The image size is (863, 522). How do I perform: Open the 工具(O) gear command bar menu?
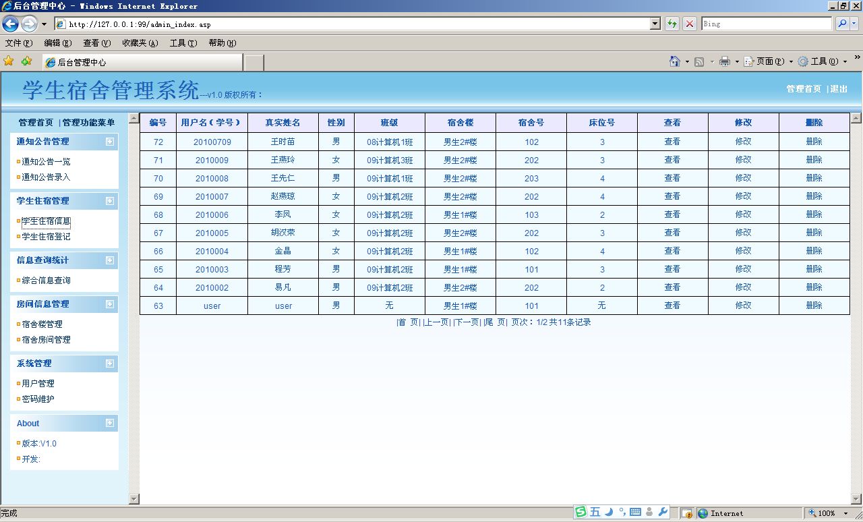click(x=823, y=61)
